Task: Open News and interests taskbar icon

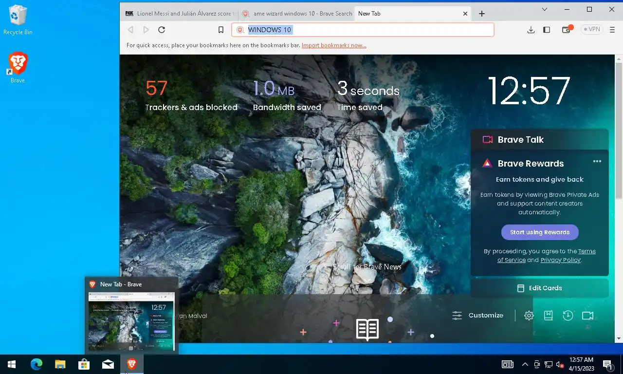Action: [508, 364]
